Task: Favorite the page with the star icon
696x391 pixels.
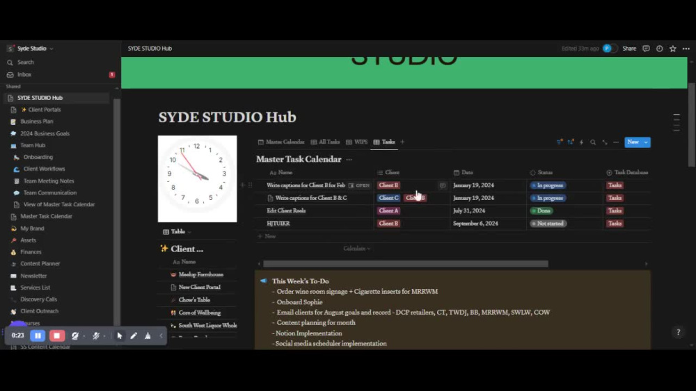Action: click(672, 48)
